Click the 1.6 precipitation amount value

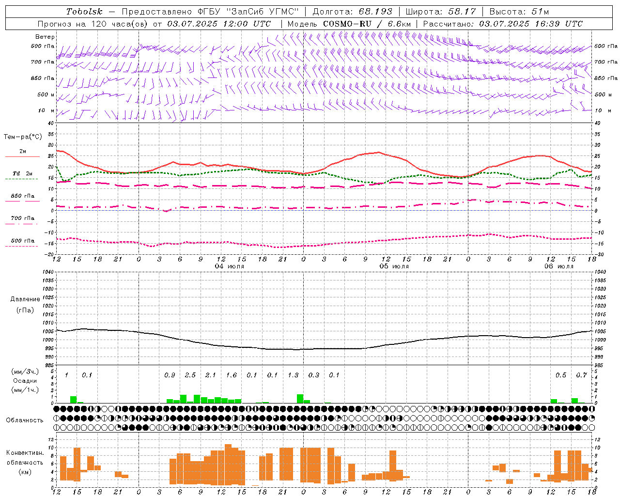coord(232,375)
